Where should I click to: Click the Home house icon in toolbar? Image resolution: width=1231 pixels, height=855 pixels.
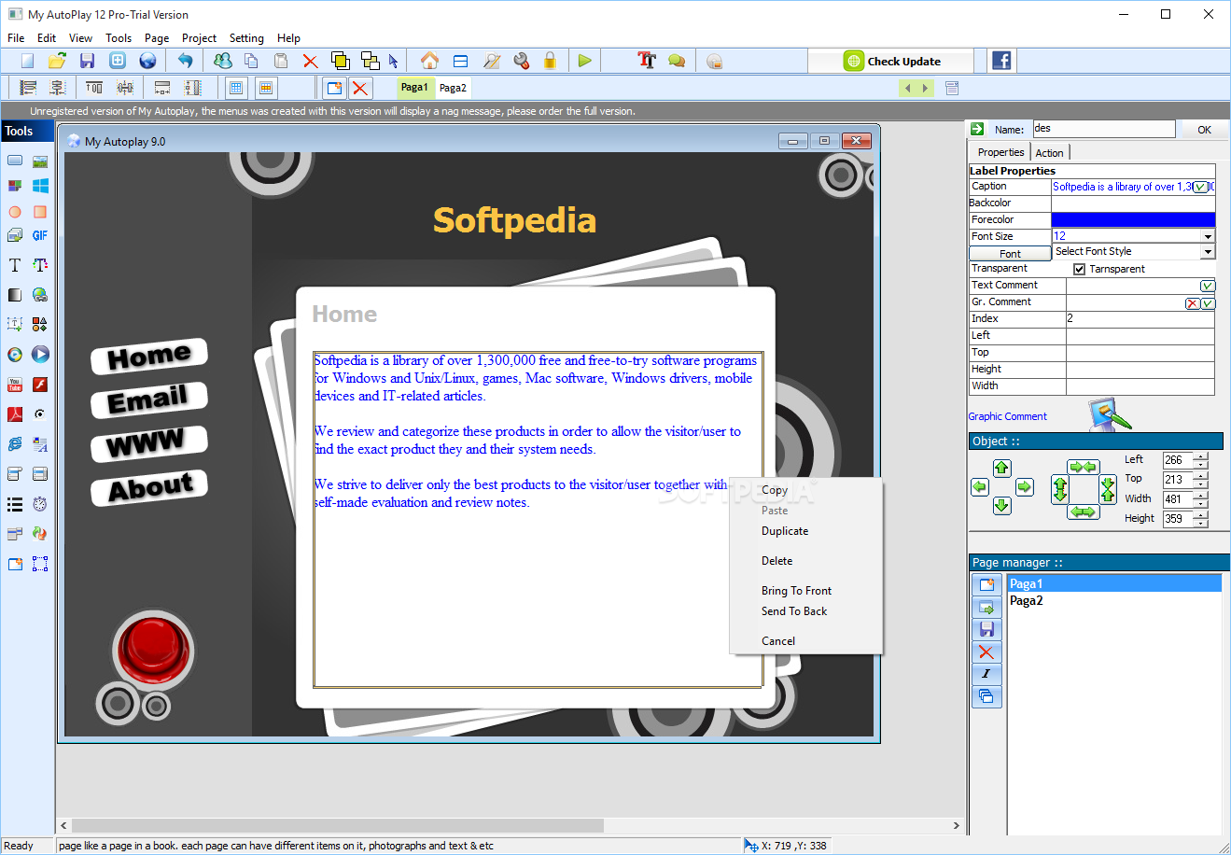429,61
